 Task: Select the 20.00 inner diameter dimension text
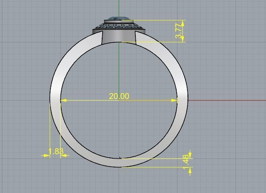pos(119,96)
